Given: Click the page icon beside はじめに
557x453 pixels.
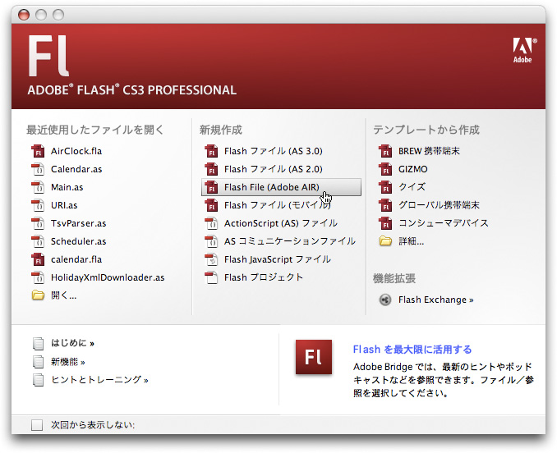Looking at the screenshot, I should click(x=38, y=343).
